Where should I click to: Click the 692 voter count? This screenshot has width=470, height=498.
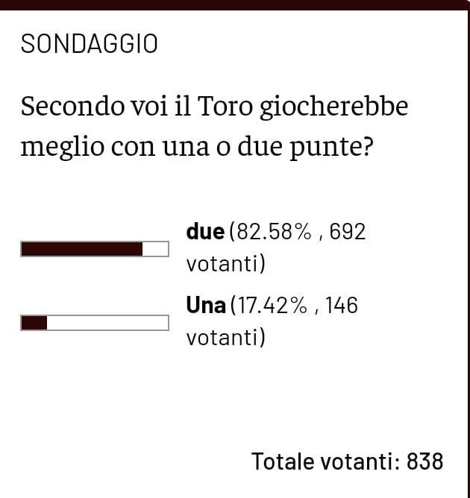point(348,232)
